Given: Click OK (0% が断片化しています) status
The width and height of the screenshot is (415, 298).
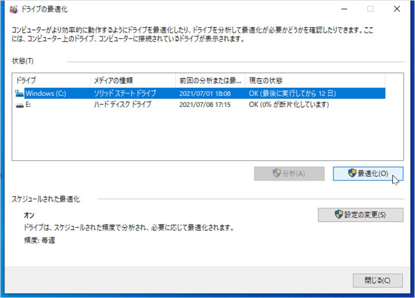Looking at the screenshot, I should [x=288, y=104].
